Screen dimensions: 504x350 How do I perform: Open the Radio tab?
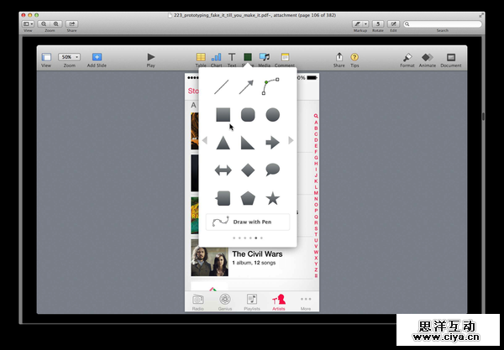pyautogui.click(x=198, y=301)
